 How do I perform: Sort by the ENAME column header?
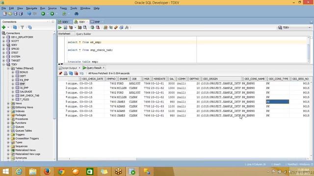(x=123, y=79)
